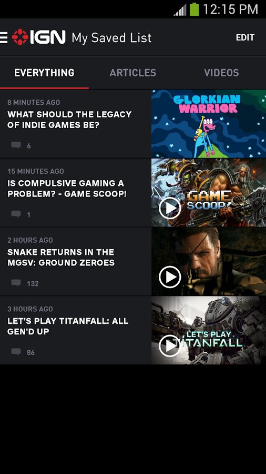Open 'Is compulsive gaming a problem?' headline
Screen dimensions: 266x474
67,189
